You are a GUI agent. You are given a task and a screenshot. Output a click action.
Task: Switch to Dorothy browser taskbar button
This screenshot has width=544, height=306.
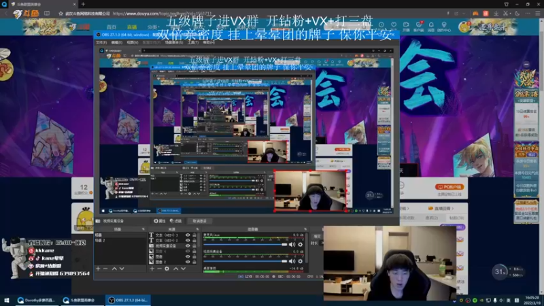click(x=37, y=300)
